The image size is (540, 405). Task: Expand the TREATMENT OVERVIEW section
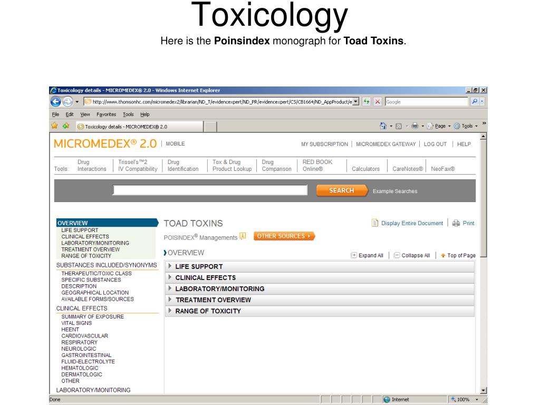click(320, 300)
